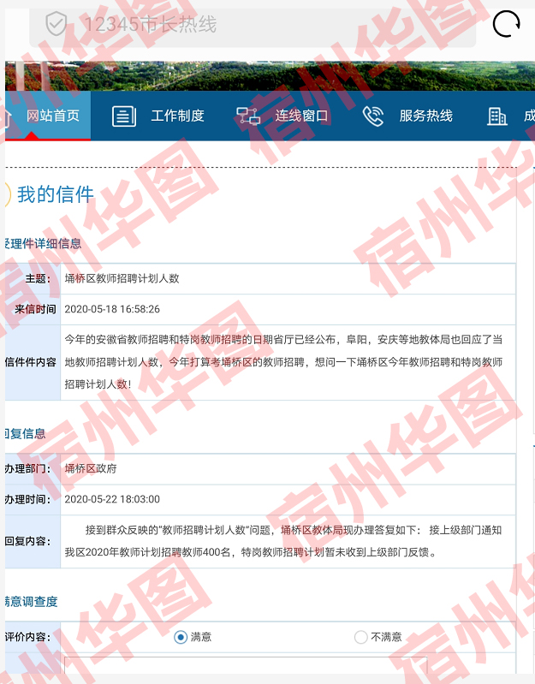Go to the 连线窗口 menu label

(x=301, y=116)
